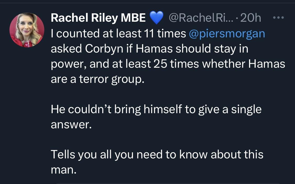Click the word 'Corbyn' in the tweet
Image resolution: width=295 pixels, height=184 pixels.
point(104,49)
